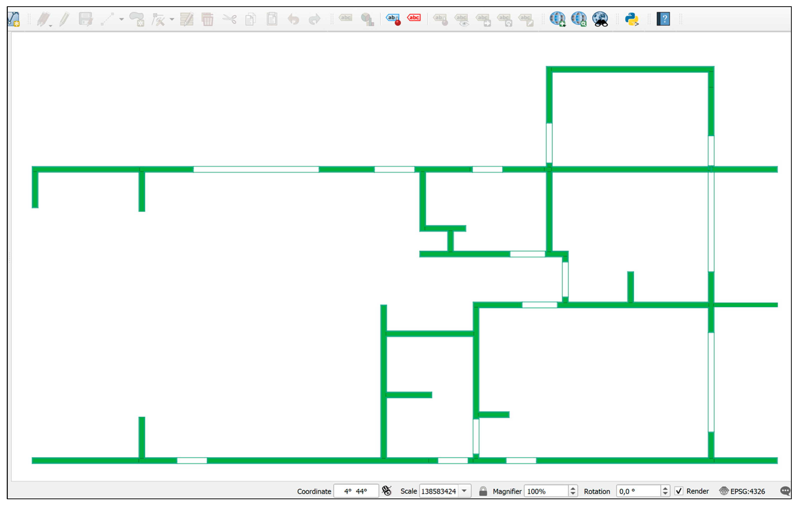Click the Coordinate input field
799x507 pixels.
[356, 491]
